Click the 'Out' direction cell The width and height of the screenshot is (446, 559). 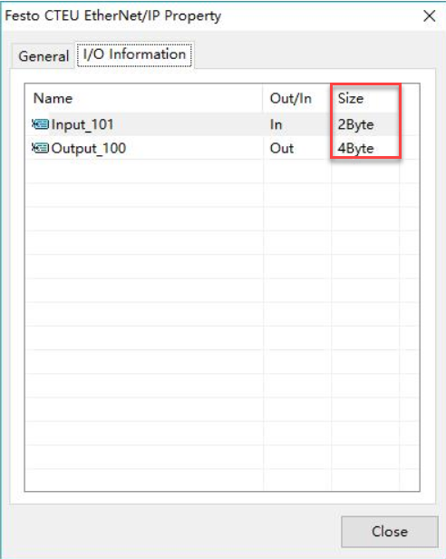point(282,148)
